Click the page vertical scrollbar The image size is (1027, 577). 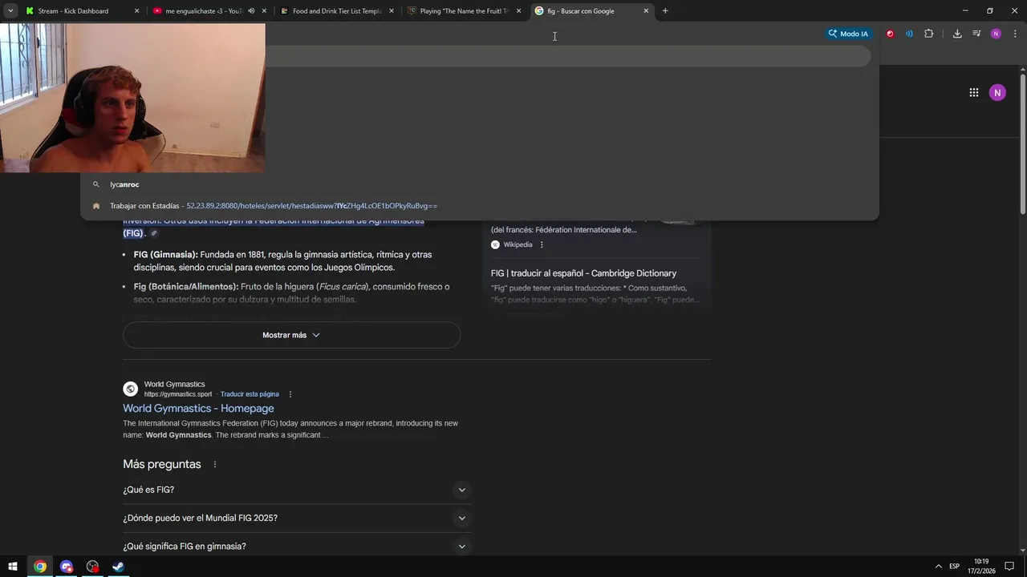[1023, 144]
